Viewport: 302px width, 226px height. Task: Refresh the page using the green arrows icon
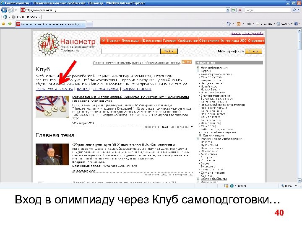234,10
